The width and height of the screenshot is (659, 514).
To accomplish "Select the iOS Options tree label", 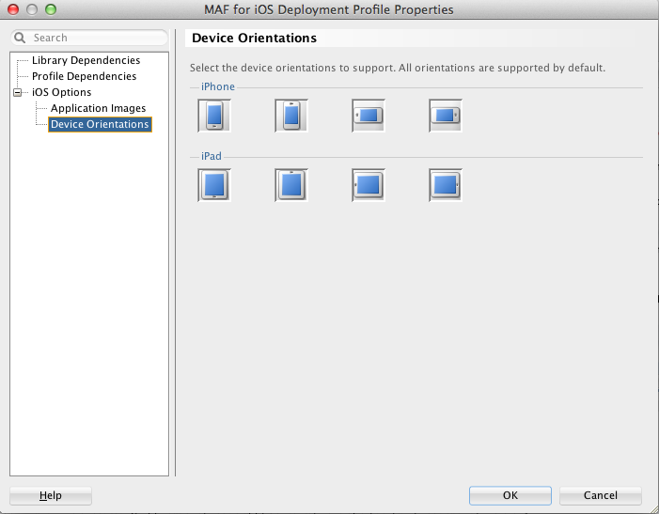I will click(x=62, y=92).
